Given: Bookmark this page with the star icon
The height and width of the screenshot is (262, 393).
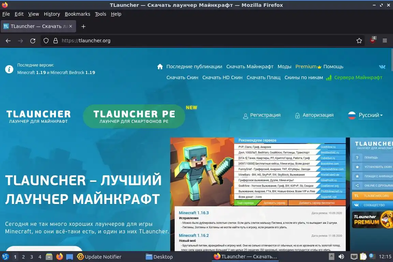Looking at the screenshot, I should click(359, 41).
